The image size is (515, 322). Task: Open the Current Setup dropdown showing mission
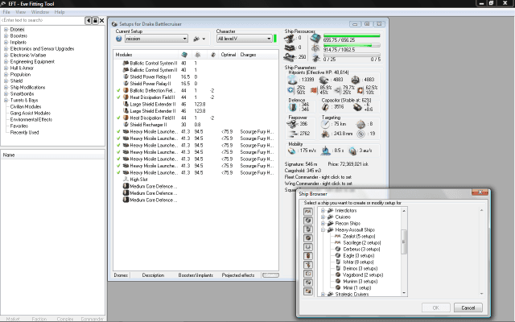pyautogui.click(x=156, y=39)
